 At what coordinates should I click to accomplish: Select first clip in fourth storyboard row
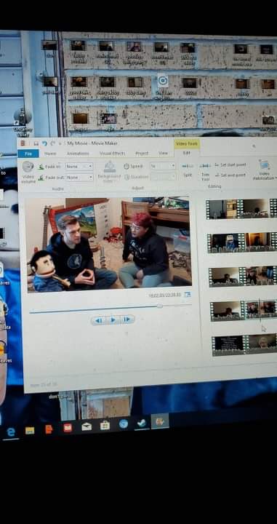tap(228, 311)
